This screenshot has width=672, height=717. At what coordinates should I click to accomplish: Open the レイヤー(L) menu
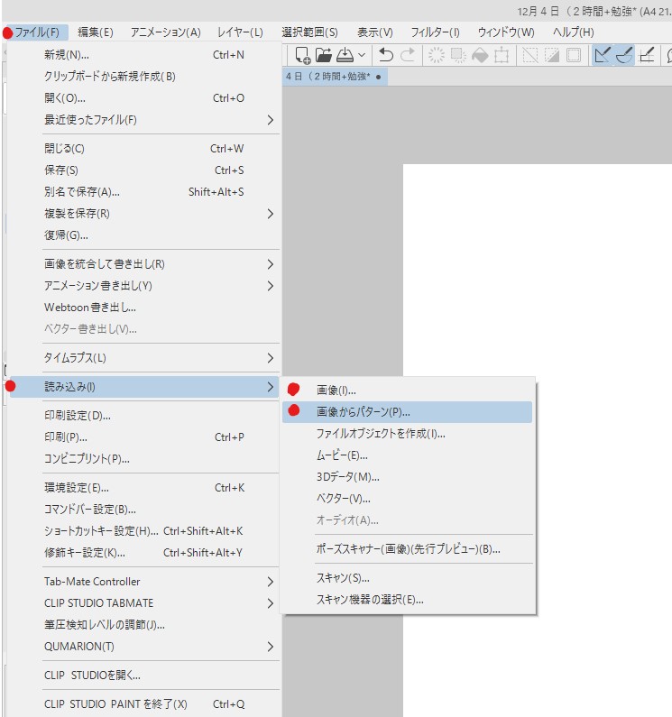tap(240, 32)
